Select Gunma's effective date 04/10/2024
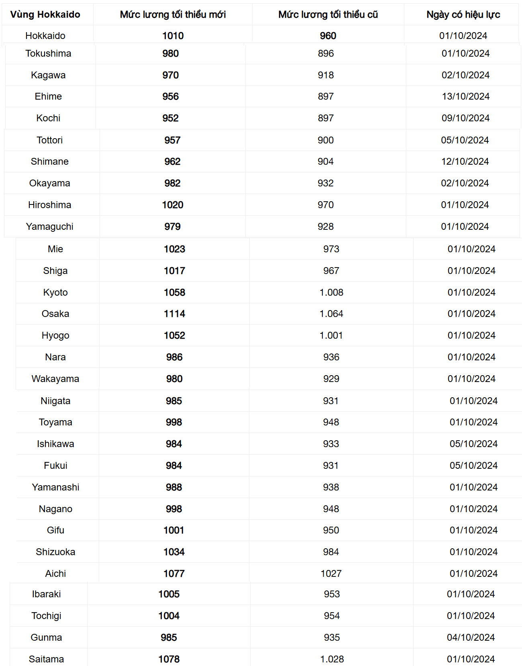 pos(471,637)
